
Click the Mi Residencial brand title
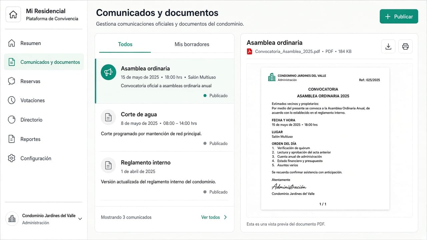click(46, 11)
